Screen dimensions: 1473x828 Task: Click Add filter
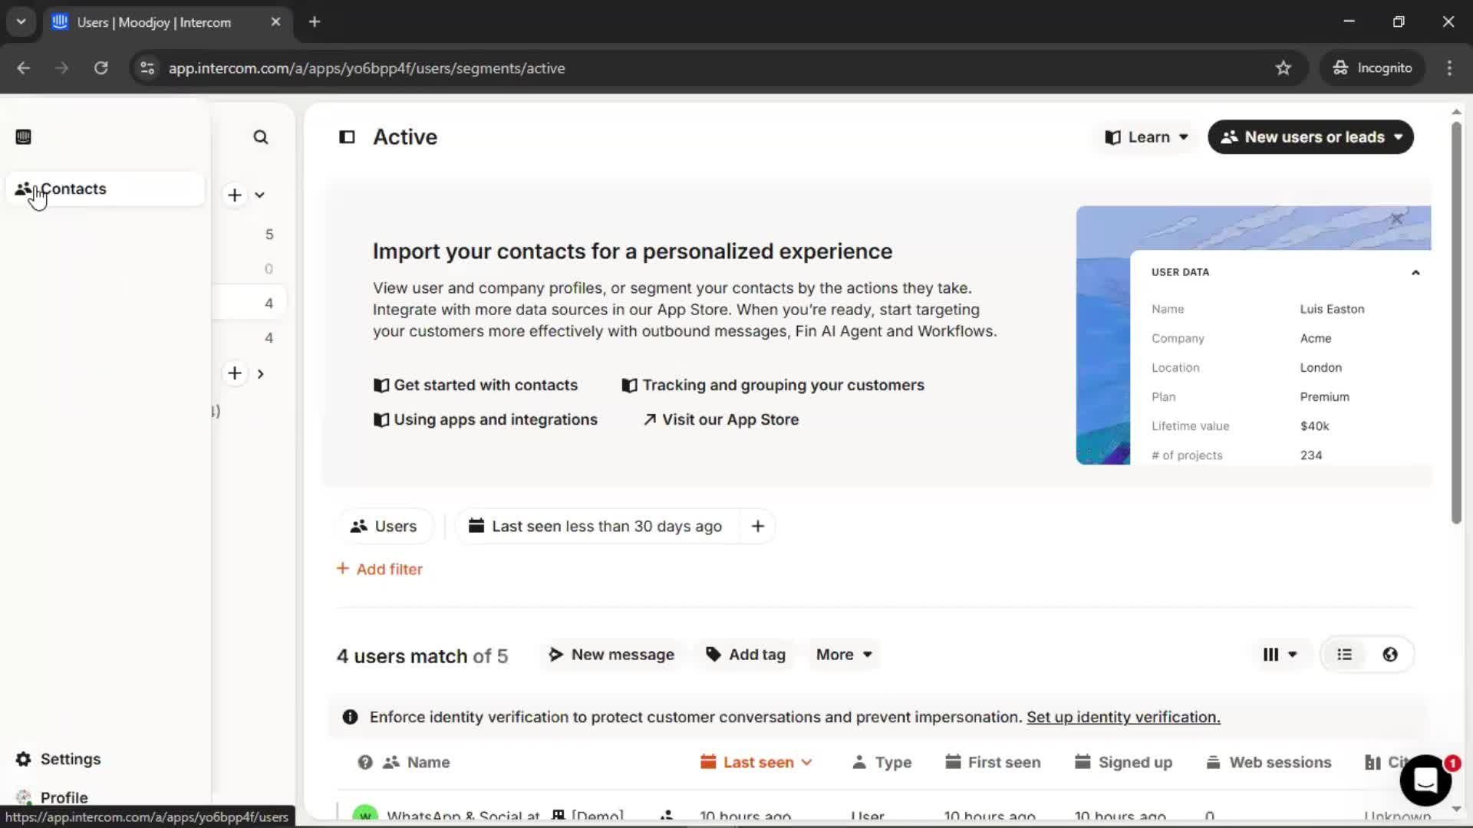(380, 569)
